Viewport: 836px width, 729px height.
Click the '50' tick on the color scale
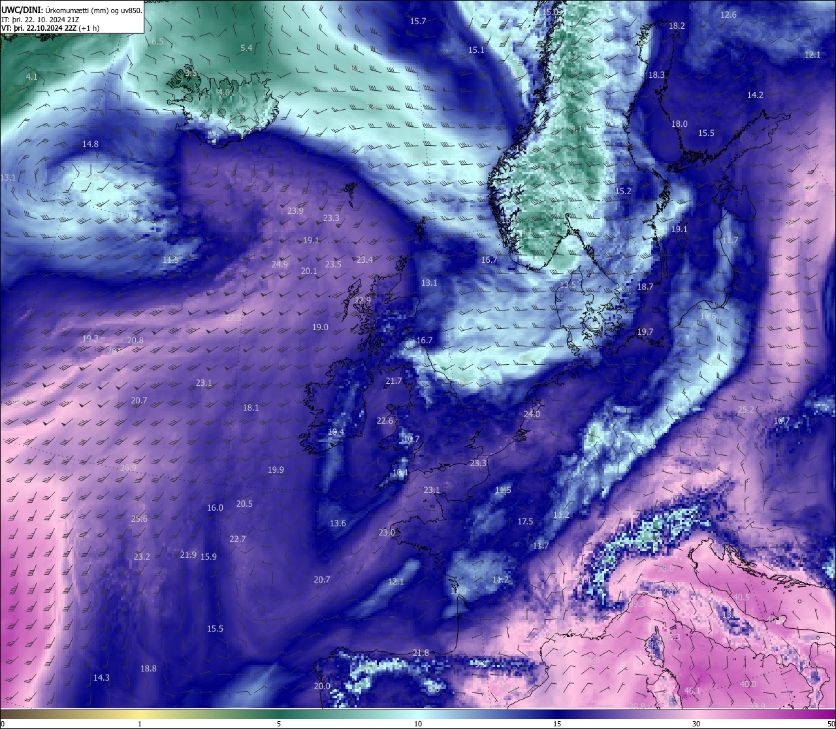(831, 724)
